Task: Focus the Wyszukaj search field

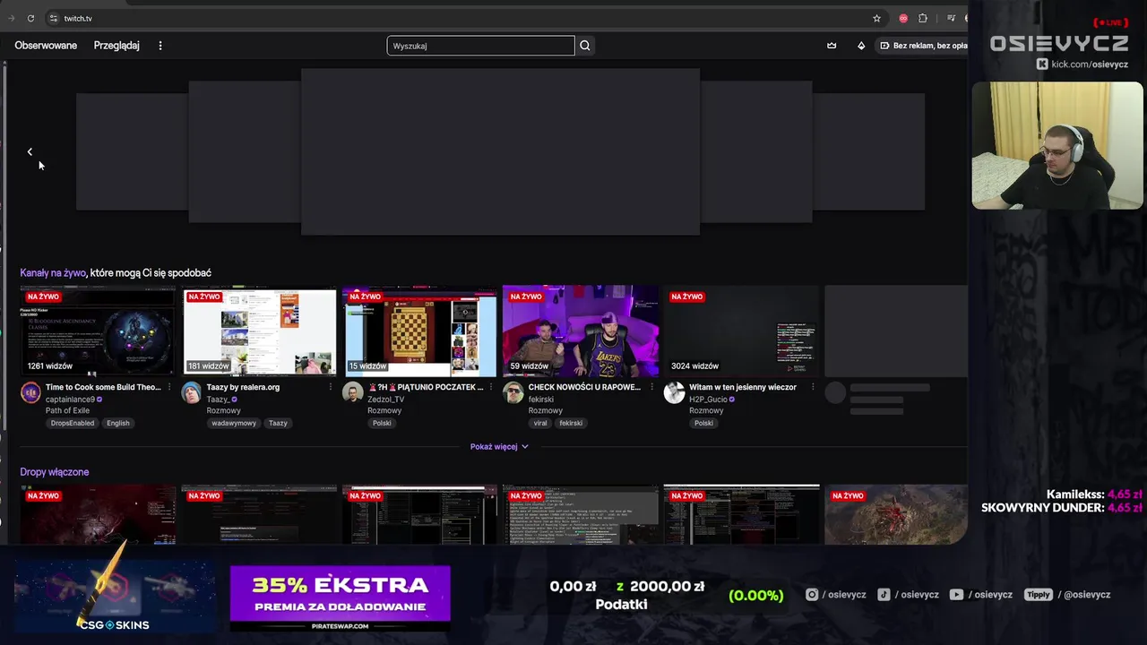Action: click(x=480, y=46)
